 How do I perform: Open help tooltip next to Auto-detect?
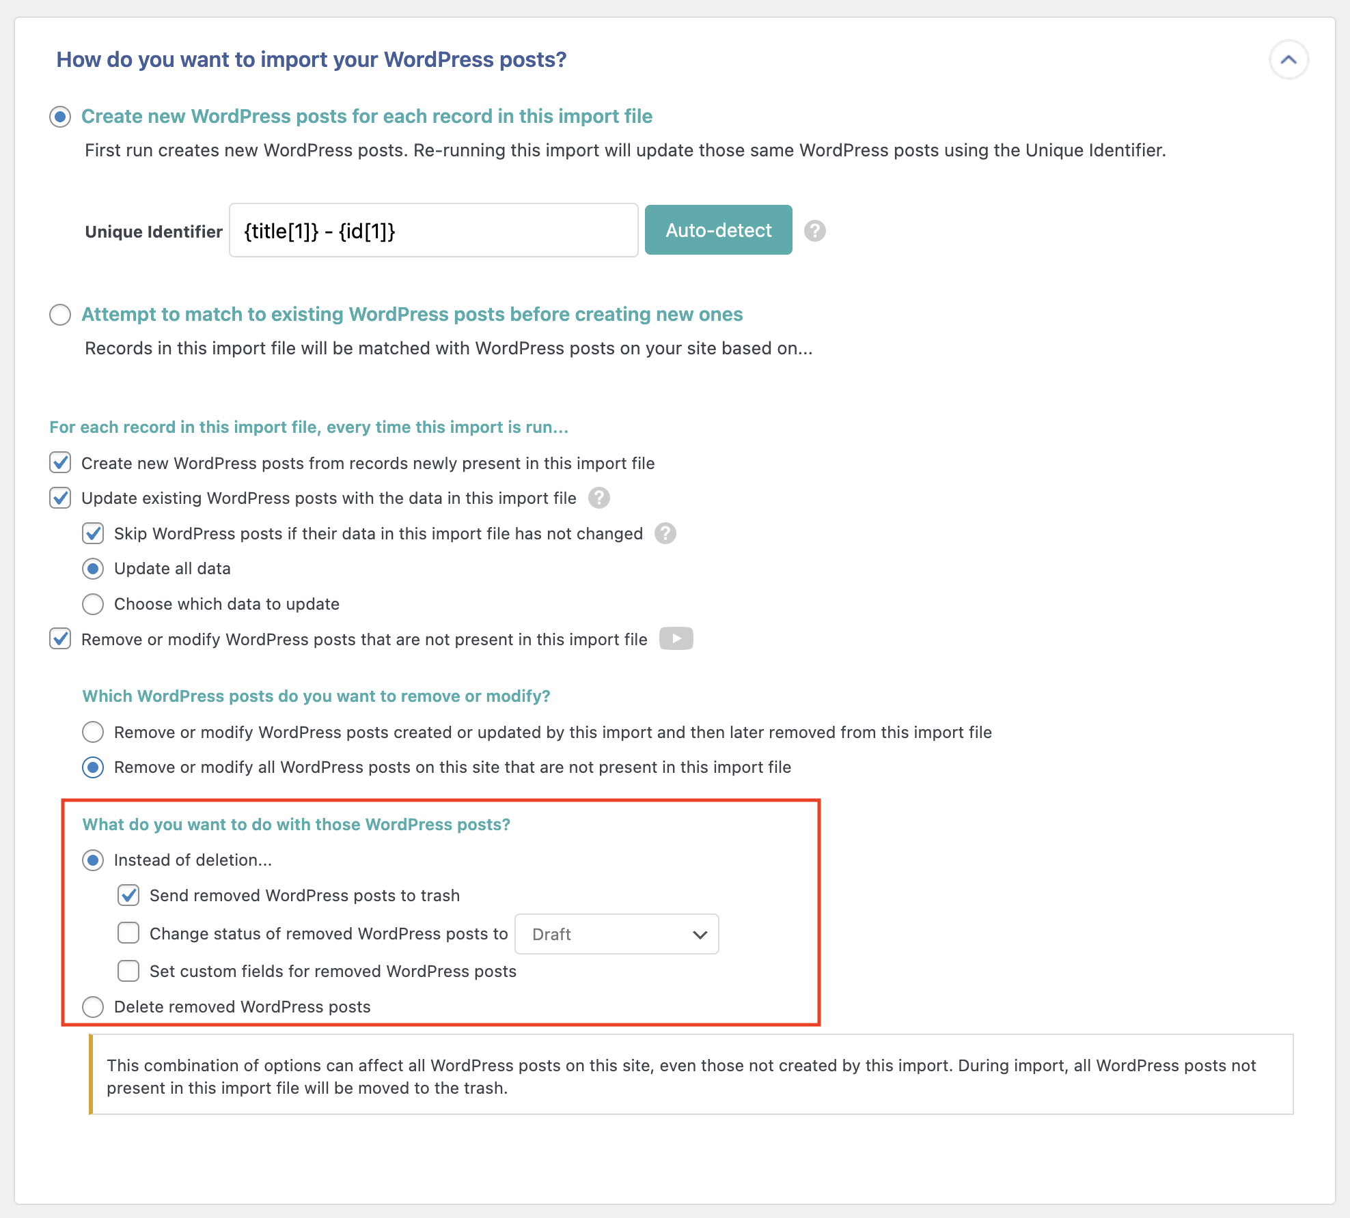pos(814,231)
